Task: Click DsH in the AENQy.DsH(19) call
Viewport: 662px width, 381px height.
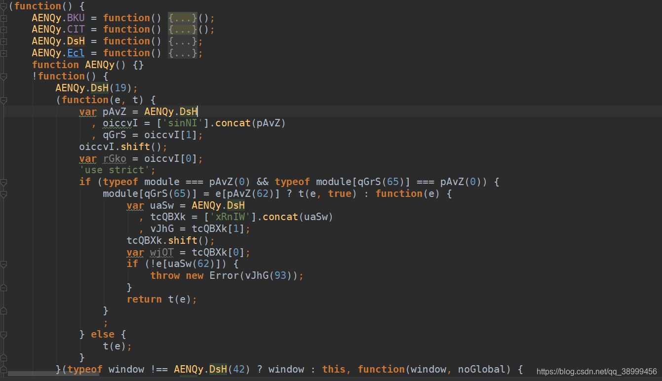Action: pyautogui.click(x=100, y=88)
